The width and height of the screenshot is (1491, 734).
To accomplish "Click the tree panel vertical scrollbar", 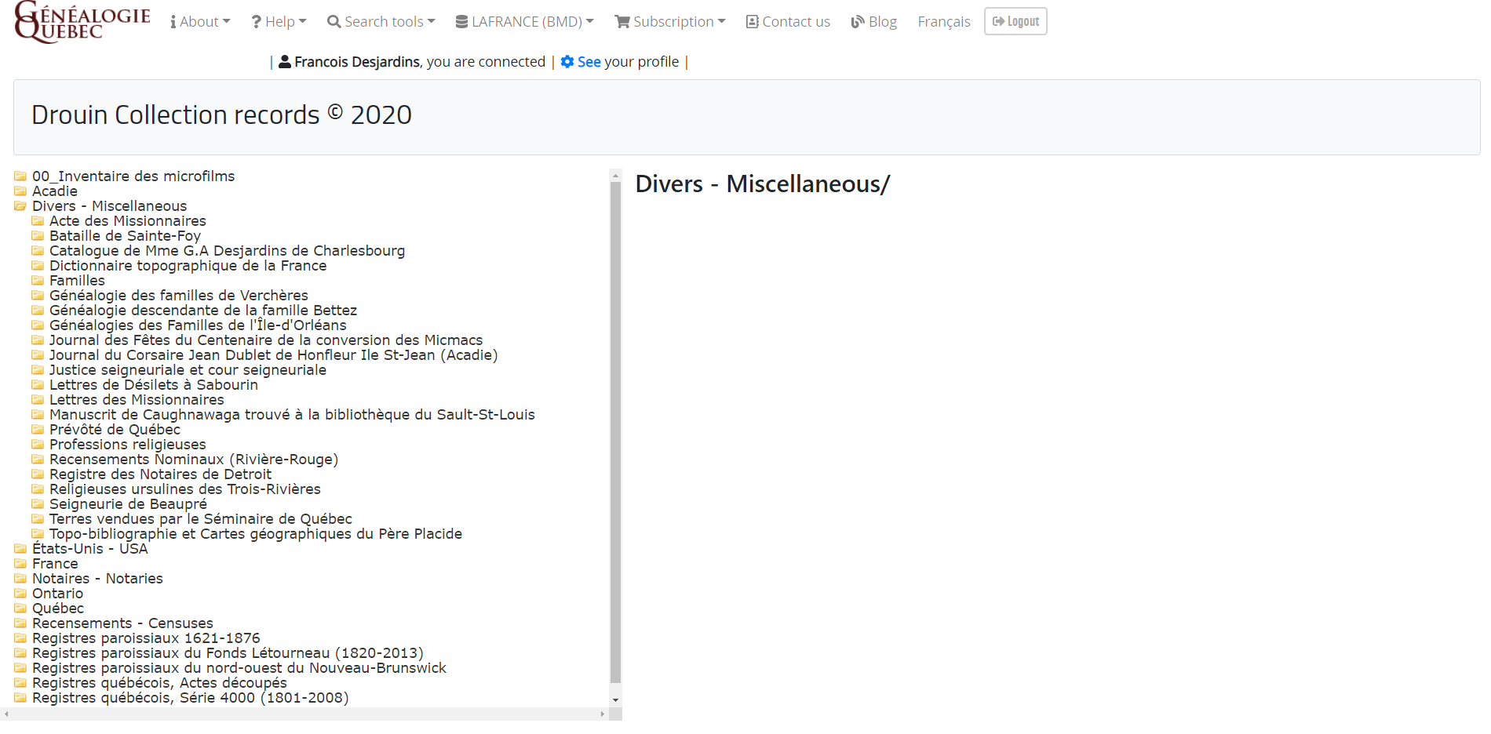I will pos(615,431).
